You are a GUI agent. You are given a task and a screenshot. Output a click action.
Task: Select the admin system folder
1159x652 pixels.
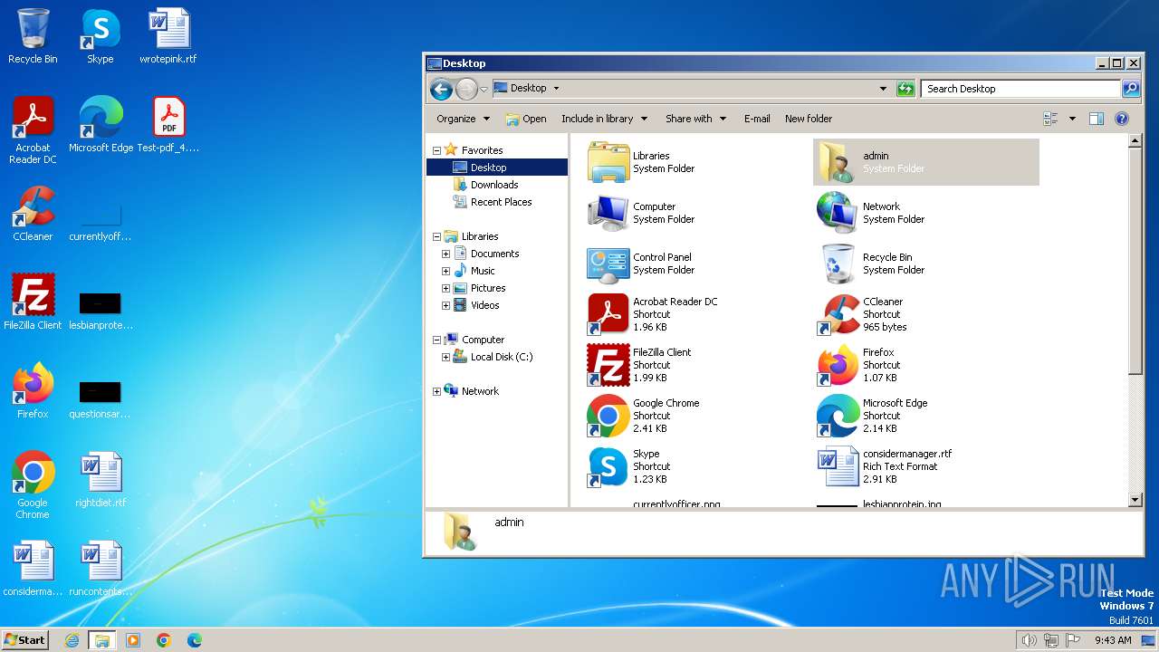pyautogui.click(x=926, y=162)
